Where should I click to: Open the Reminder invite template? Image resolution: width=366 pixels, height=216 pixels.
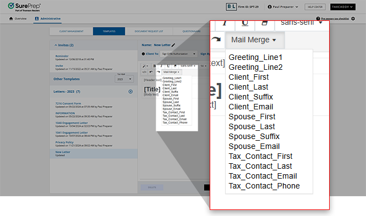click(x=62, y=56)
